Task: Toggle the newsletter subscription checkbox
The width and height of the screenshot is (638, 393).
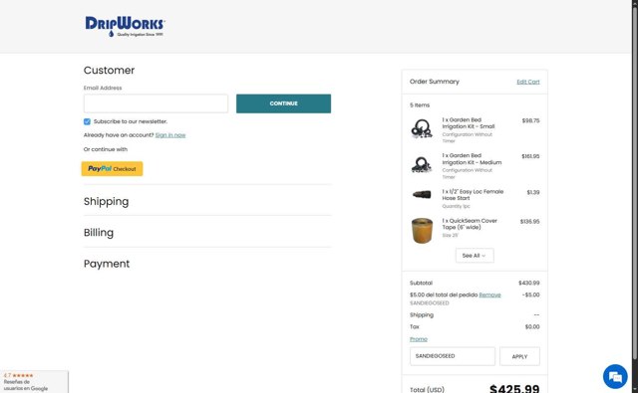Action: 87,121
